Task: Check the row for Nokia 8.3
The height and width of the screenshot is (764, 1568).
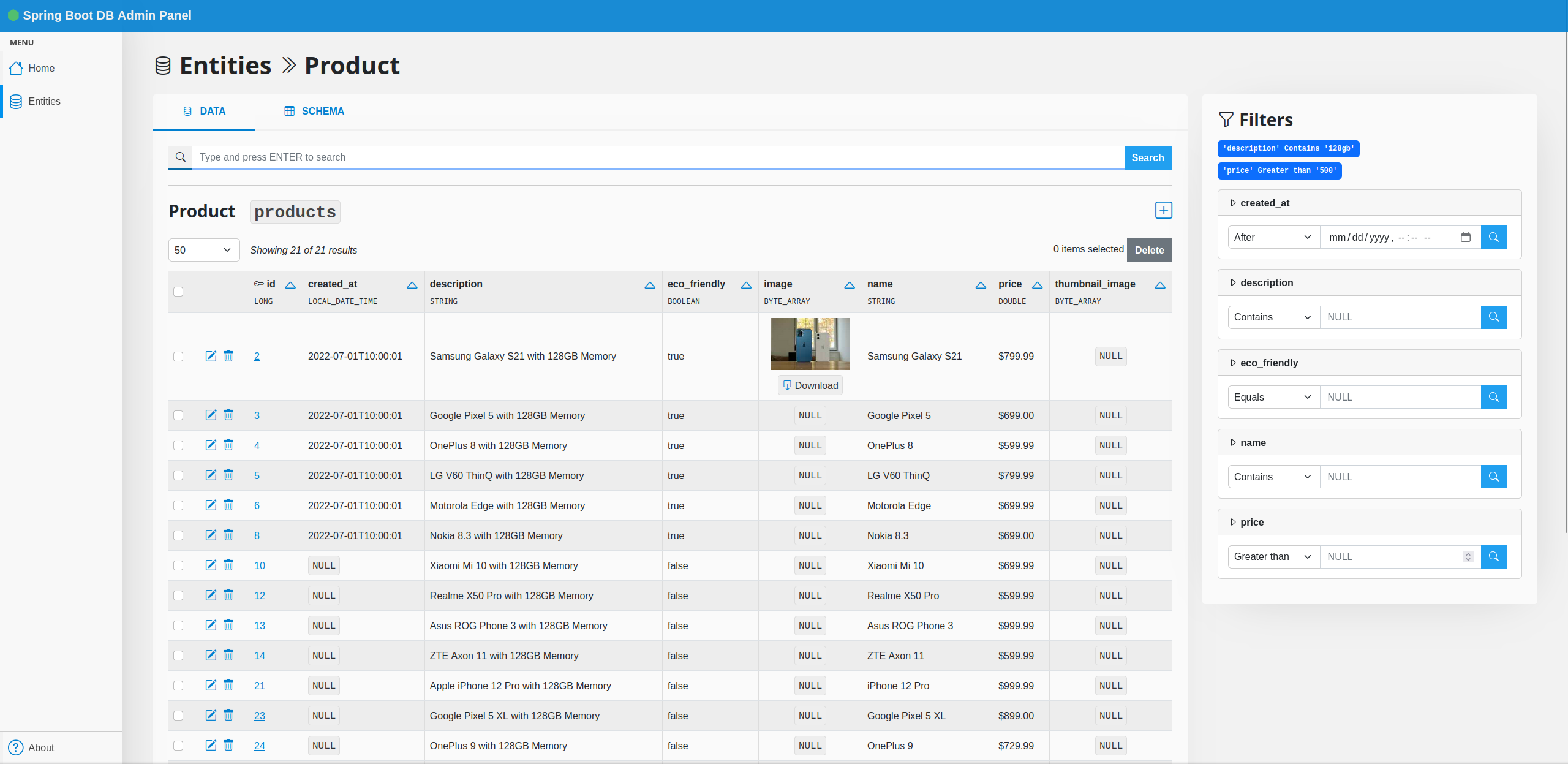Action: pyautogui.click(x=178, y=535)
